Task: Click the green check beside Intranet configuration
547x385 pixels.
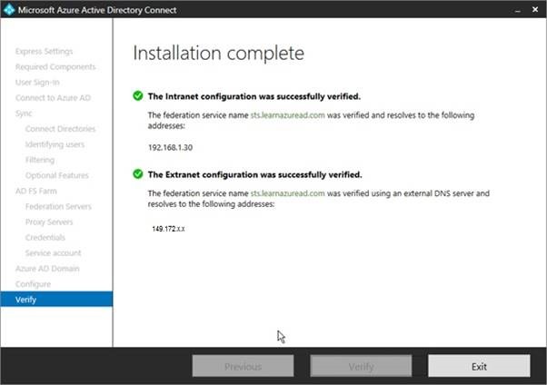Action: click(138, 95)
